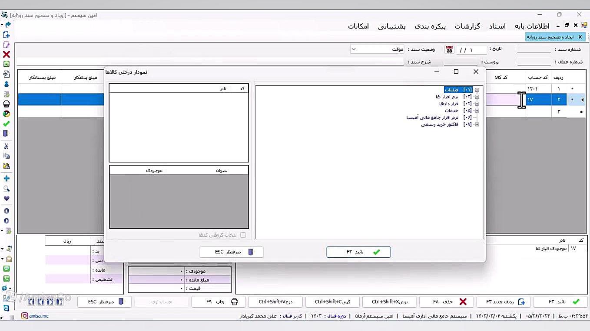
Task: Click the blue plus icon in left sidebar
Action: 6,178
